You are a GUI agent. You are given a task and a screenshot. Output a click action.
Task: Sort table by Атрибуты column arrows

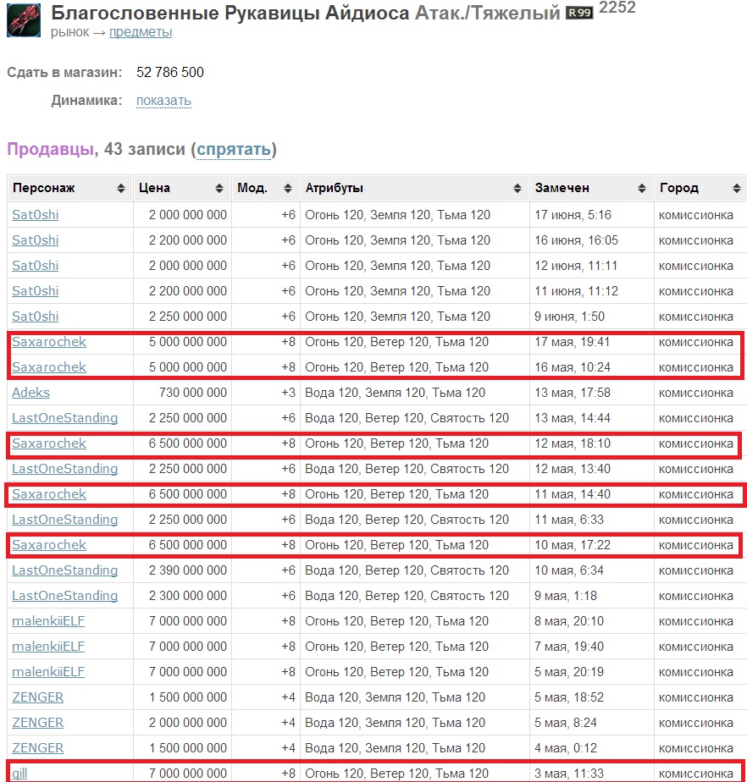click(x=517, y=188)
